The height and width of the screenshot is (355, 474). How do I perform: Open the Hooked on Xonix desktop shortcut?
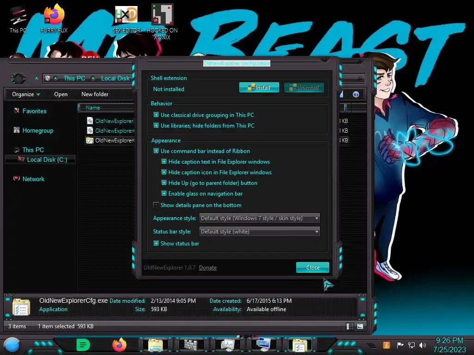pos(162,22)
